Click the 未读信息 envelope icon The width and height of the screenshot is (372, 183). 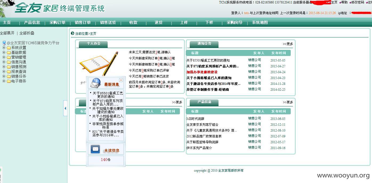(95, 149)
